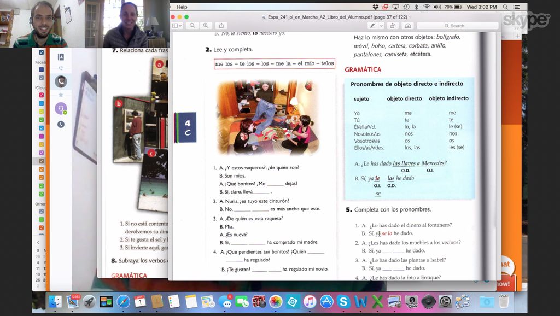Viewport: 560px width, 316px height.
Task: Click the Zoom In magnifier in Preview toolbar
Action: click(x=206, y=25)
